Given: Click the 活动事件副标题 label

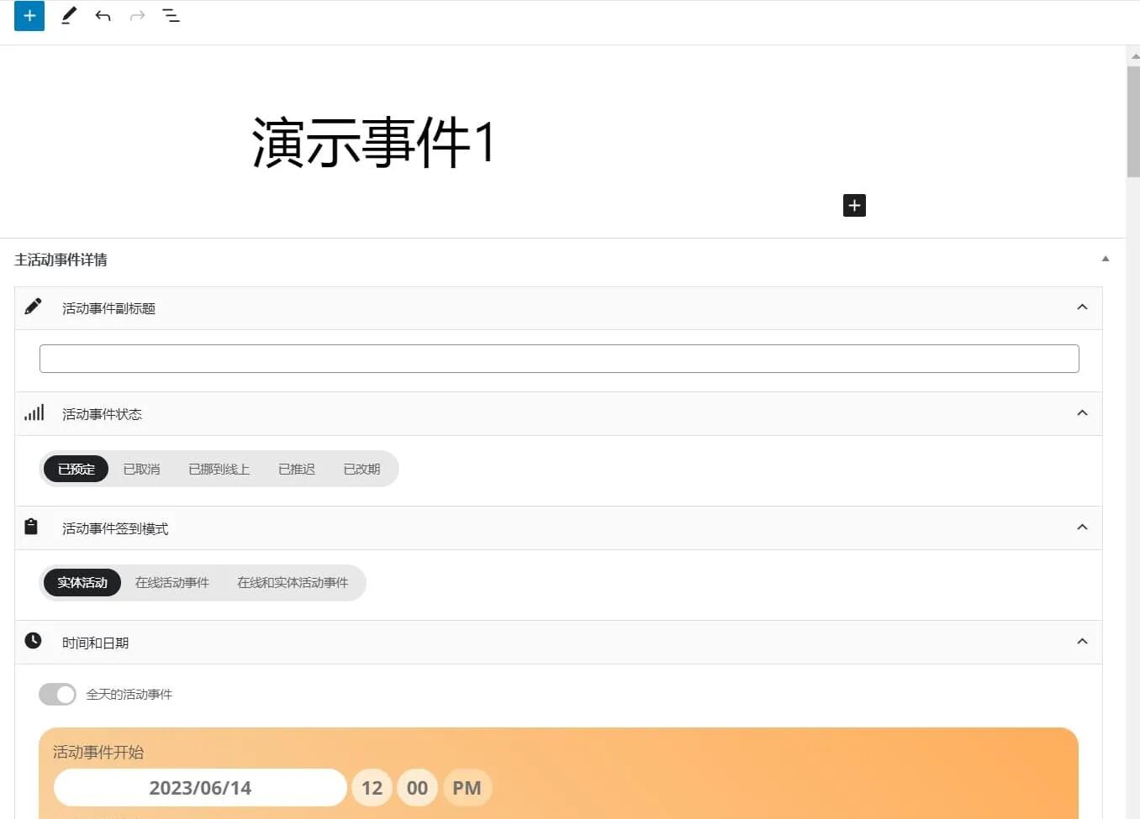Looking at the screenshot, I should 108,308.
